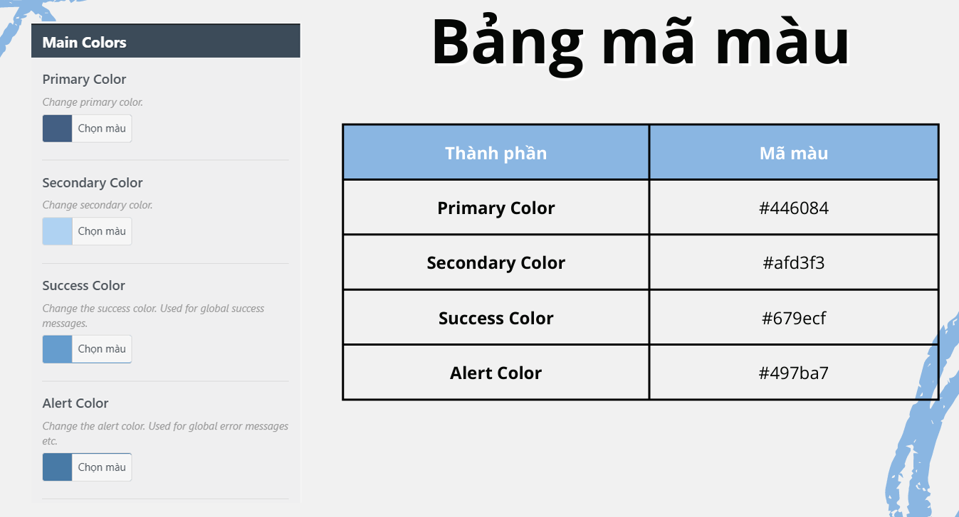The image size is (959, 517).
Task: Select the 'Mã màu' table header
Action: tap(794, 153)
